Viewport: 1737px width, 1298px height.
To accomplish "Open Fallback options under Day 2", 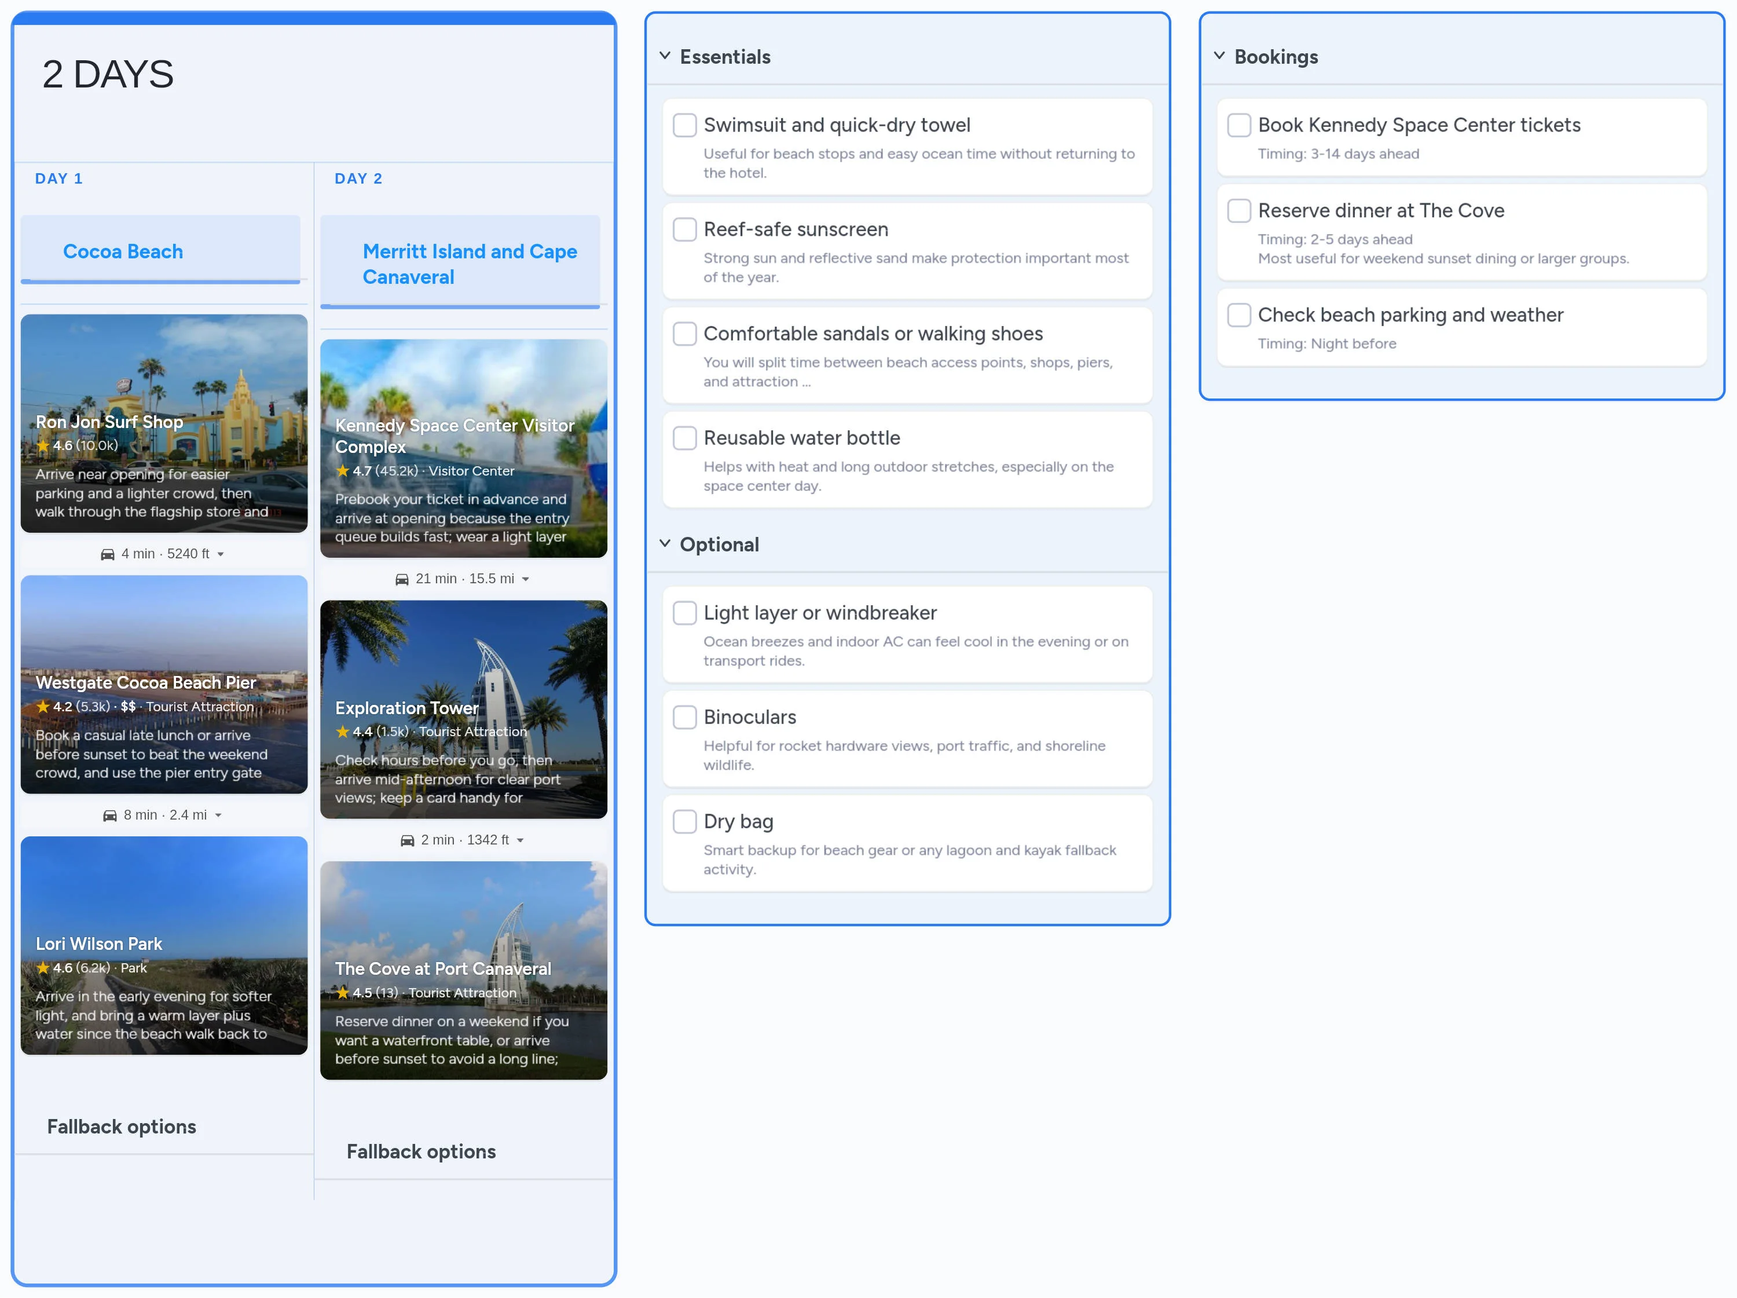I will (421, 1151).
